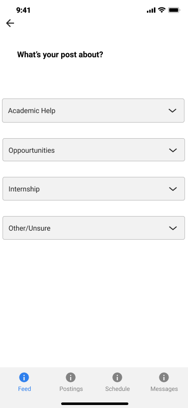
Task: Expand Academic Help chevron arrow
Action: coord(172,111)
